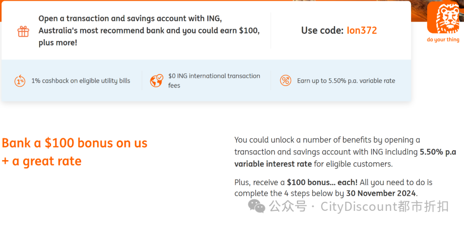Click the "+ a great rate" heading line
Image resolution: width=464 pixels, height=225 pixels.
pyautogui.click(x=42, y=161)
